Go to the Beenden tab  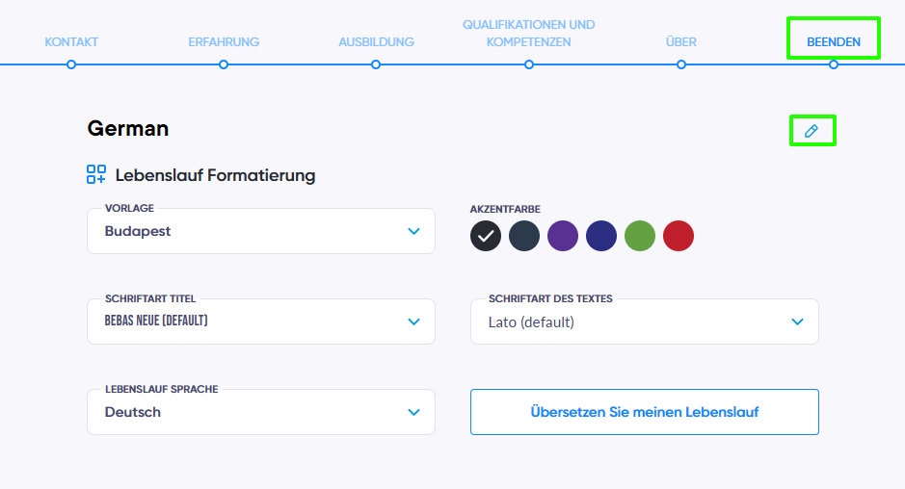834,42
